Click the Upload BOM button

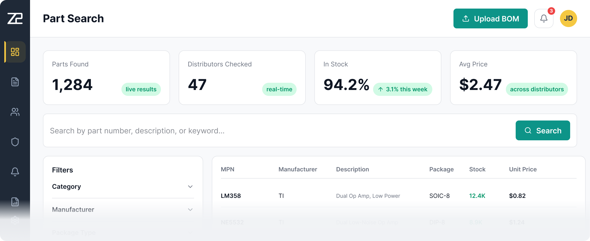point(491,18)
